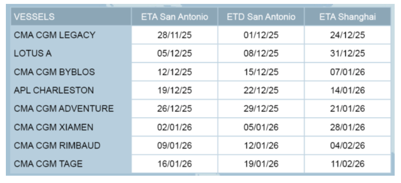401x183 pixels.
Task: Select the CMA CGM XIAMEN row label
Action: [x=53, y=127]
